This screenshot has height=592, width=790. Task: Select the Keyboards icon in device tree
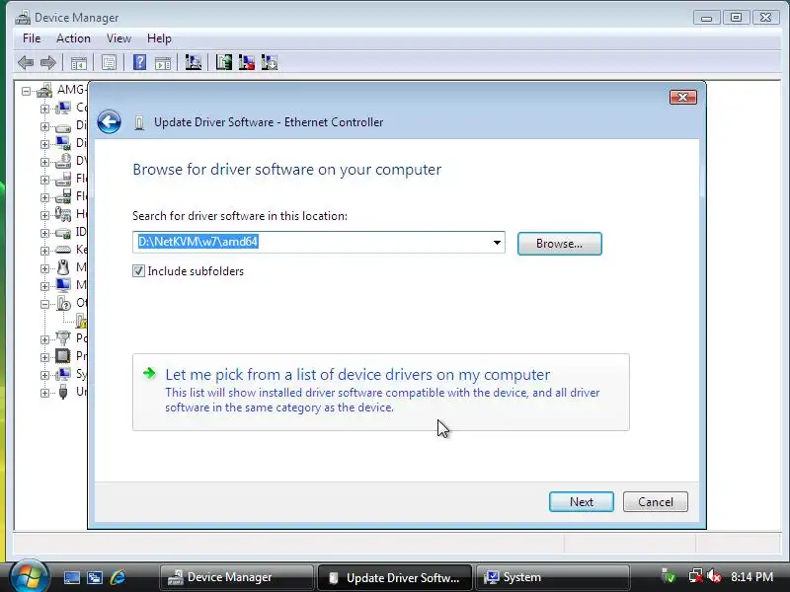click(63, 250)
